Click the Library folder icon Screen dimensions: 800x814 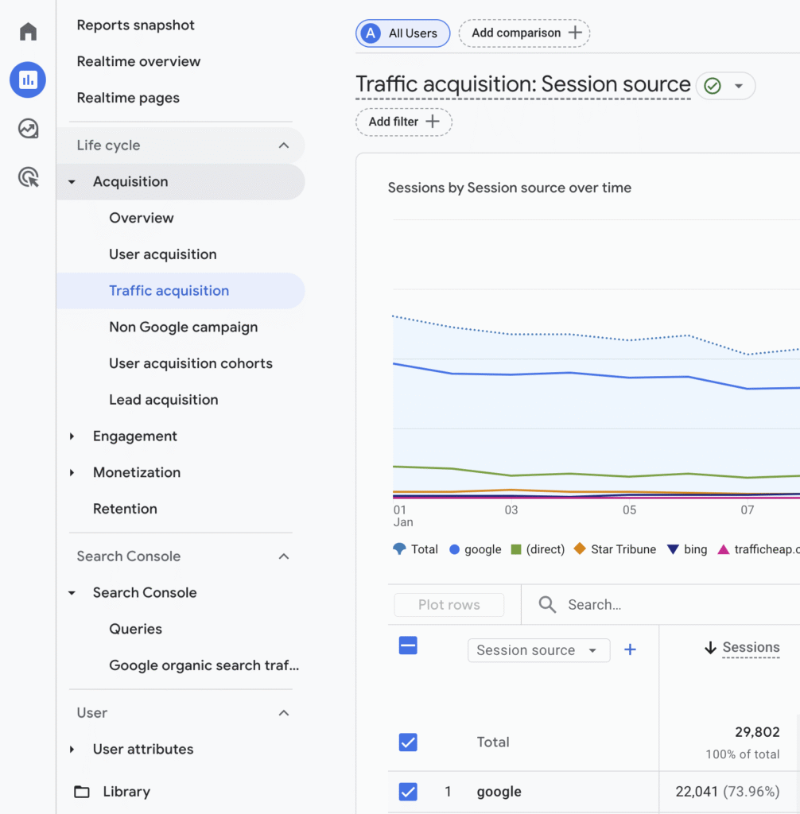pyautogui.click(x=82, y=792)
